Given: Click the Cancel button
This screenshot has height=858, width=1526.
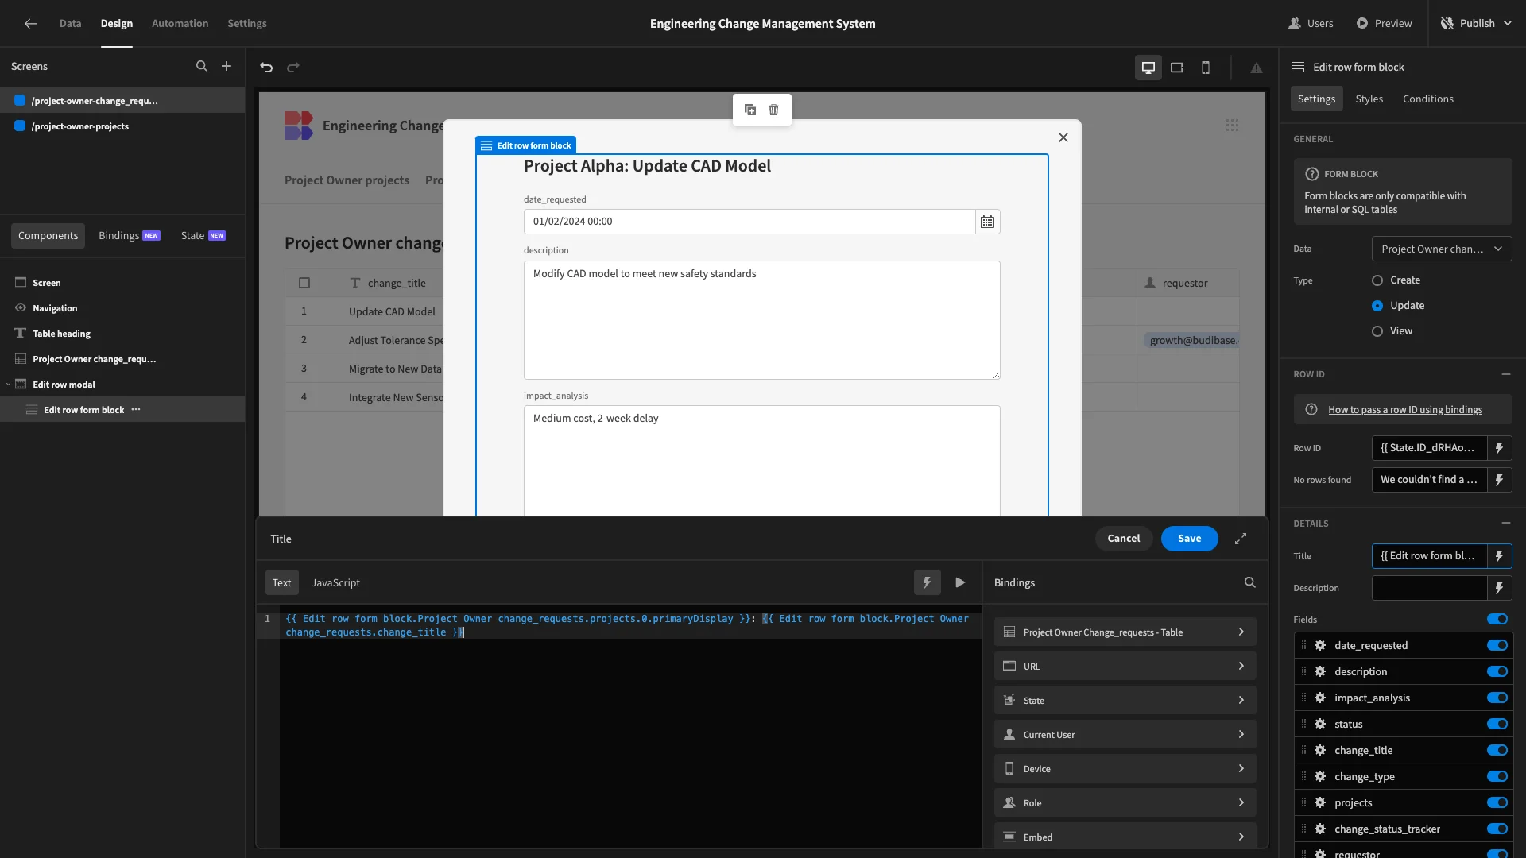Looking at the screenshot, I should coord(1123,539).
